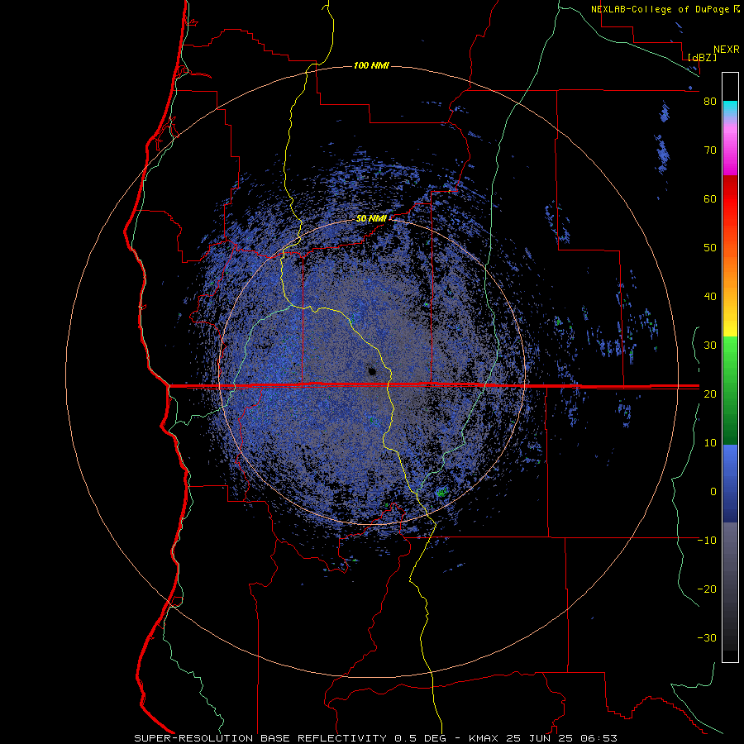Click the black radar site dot at center
The width and height of the screenshot is (744, 744).
click(x=372, y=370)
